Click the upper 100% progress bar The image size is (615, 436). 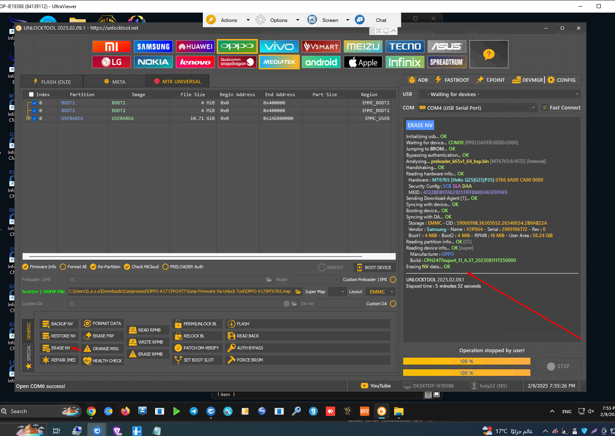coord(467,362)
